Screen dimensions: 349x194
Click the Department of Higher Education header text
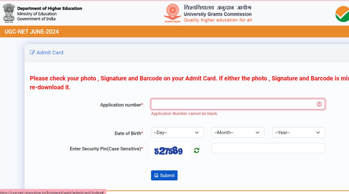coord(49,8)
